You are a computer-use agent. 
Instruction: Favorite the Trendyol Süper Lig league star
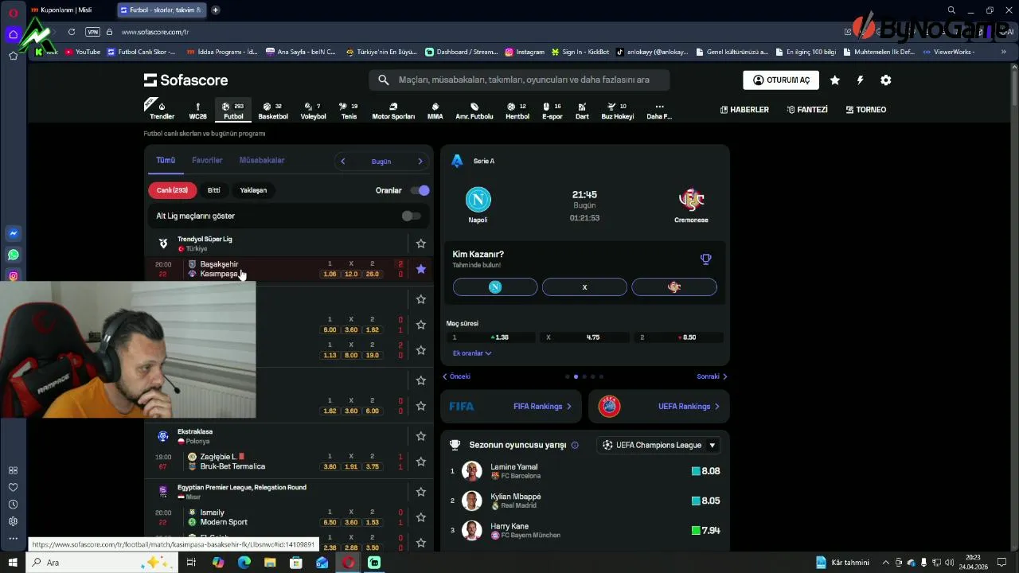pyautogui.click(x=420, y=244)
